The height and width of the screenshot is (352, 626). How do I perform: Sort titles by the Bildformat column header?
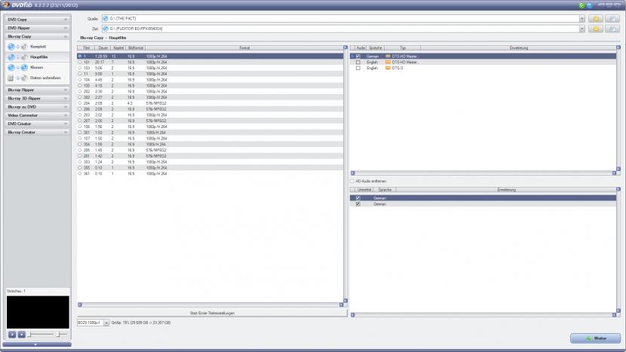[136, 48]
